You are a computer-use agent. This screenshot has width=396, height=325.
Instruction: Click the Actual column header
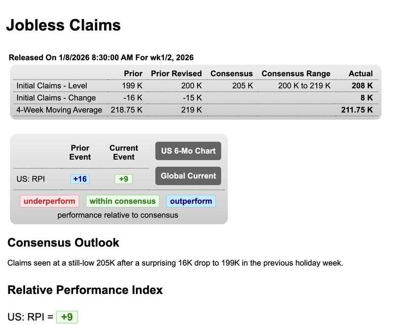click(x=361, y=73)
